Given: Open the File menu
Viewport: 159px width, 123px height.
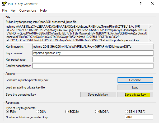Looking at the screenshot, I should 4,11.
